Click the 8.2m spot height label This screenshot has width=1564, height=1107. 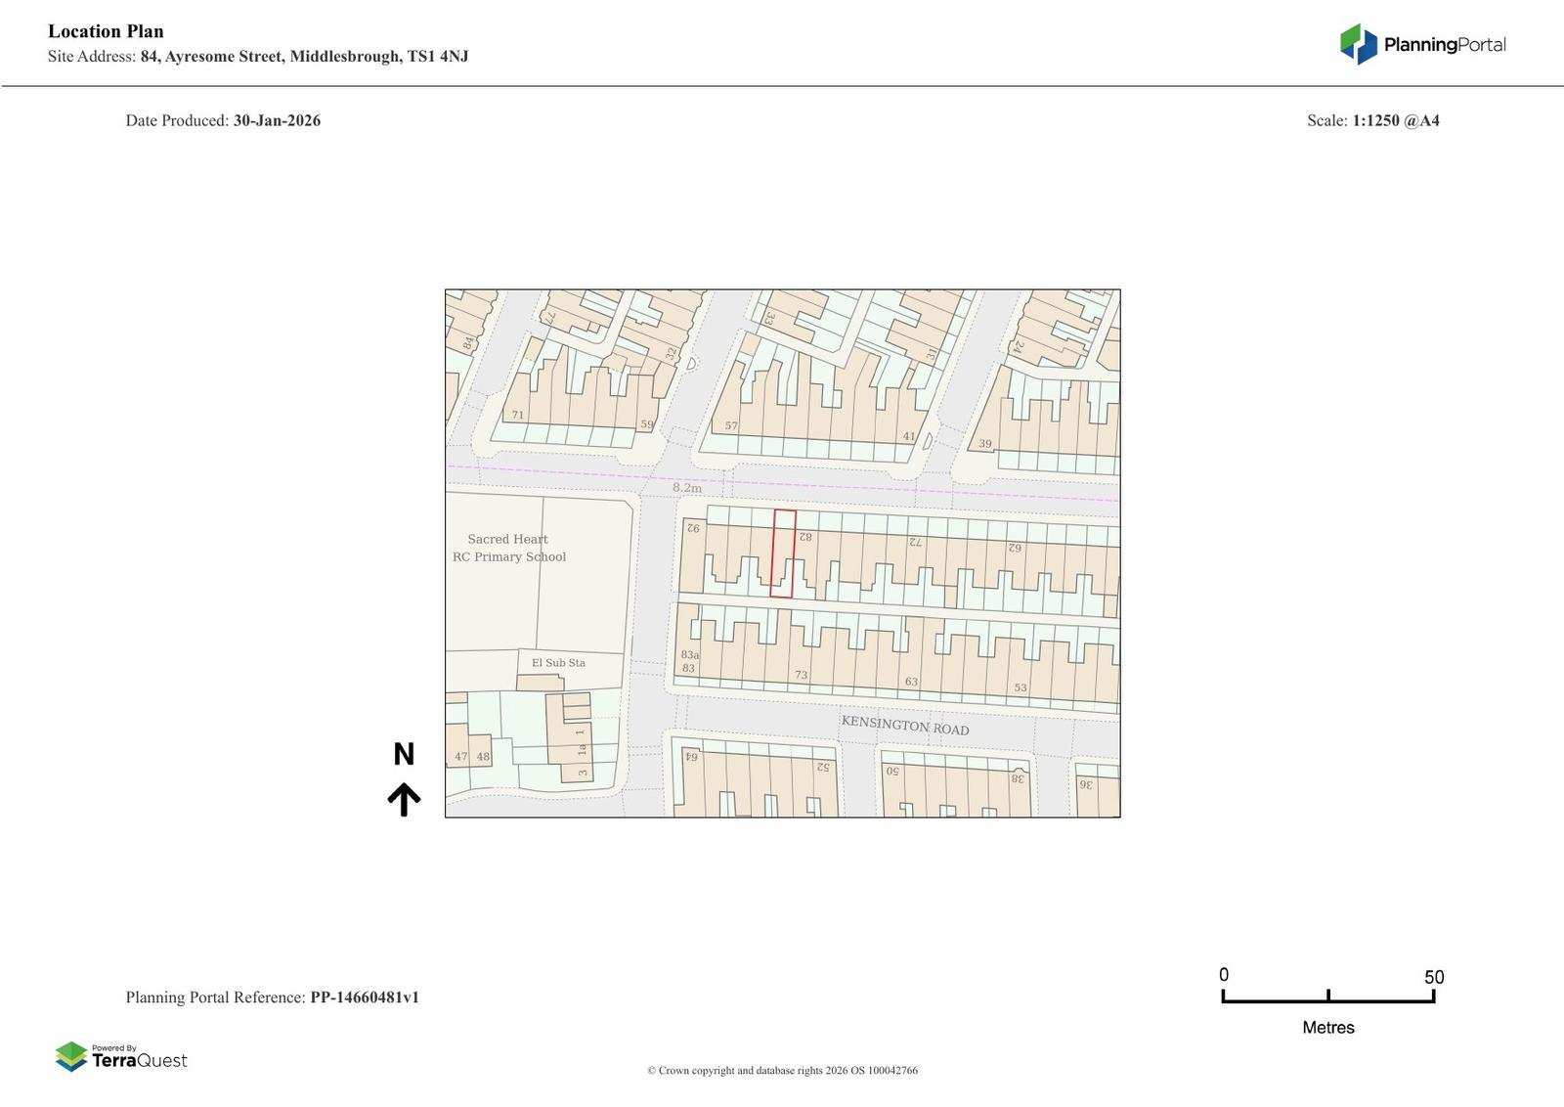pos(687,487)
